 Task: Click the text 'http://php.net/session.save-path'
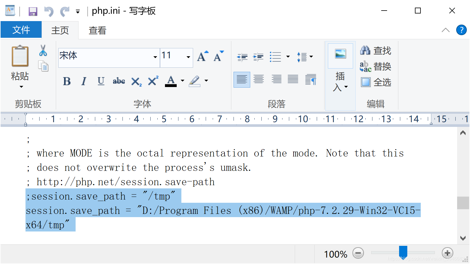pyautogui.click(x=126, y=182)
